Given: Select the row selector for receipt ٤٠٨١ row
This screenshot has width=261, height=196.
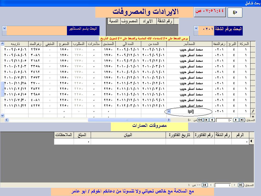Looking at the screenshot, I should [x=253, y=100].
